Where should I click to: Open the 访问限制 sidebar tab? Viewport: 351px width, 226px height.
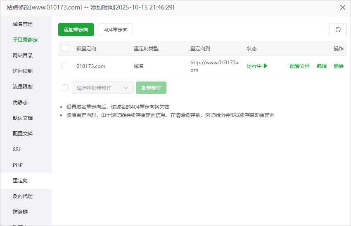click(26, 71)
